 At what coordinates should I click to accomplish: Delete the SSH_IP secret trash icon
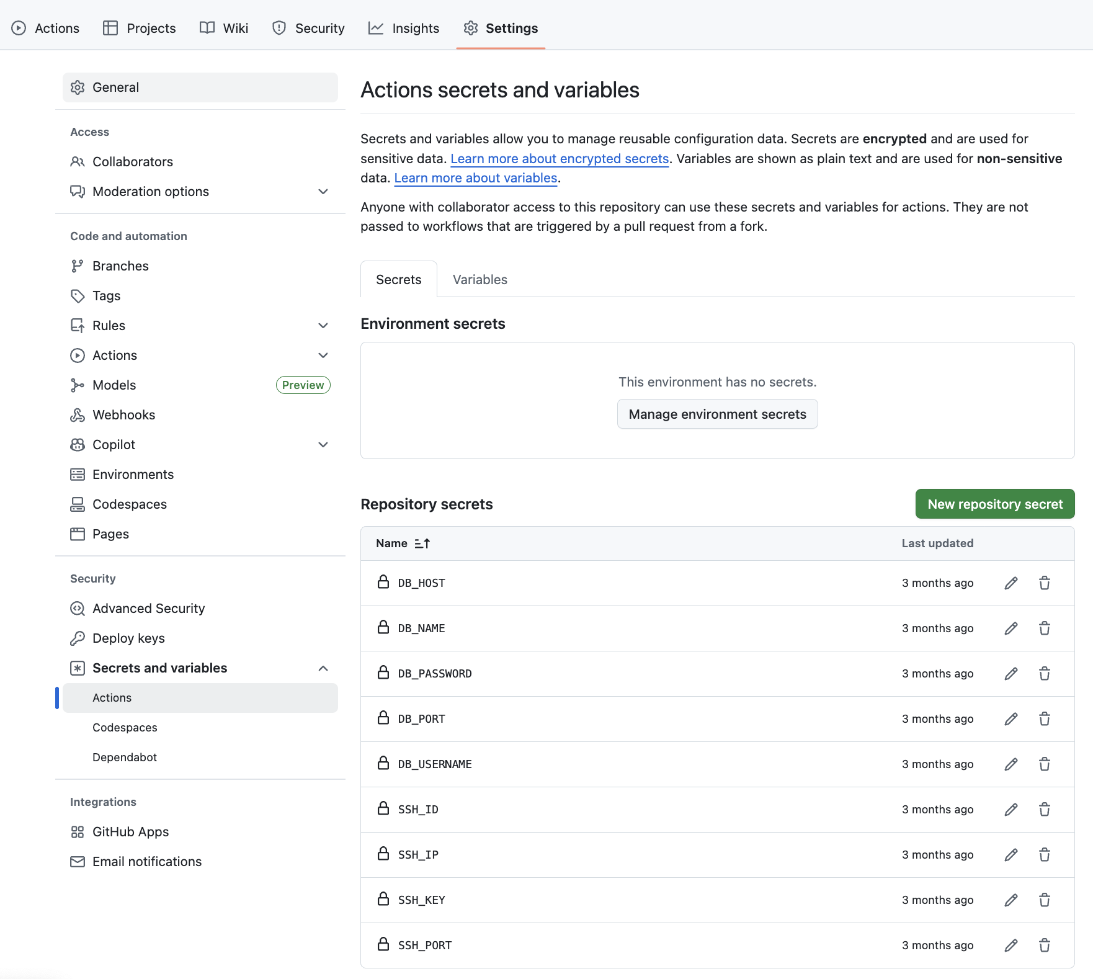pos(1045,855)
